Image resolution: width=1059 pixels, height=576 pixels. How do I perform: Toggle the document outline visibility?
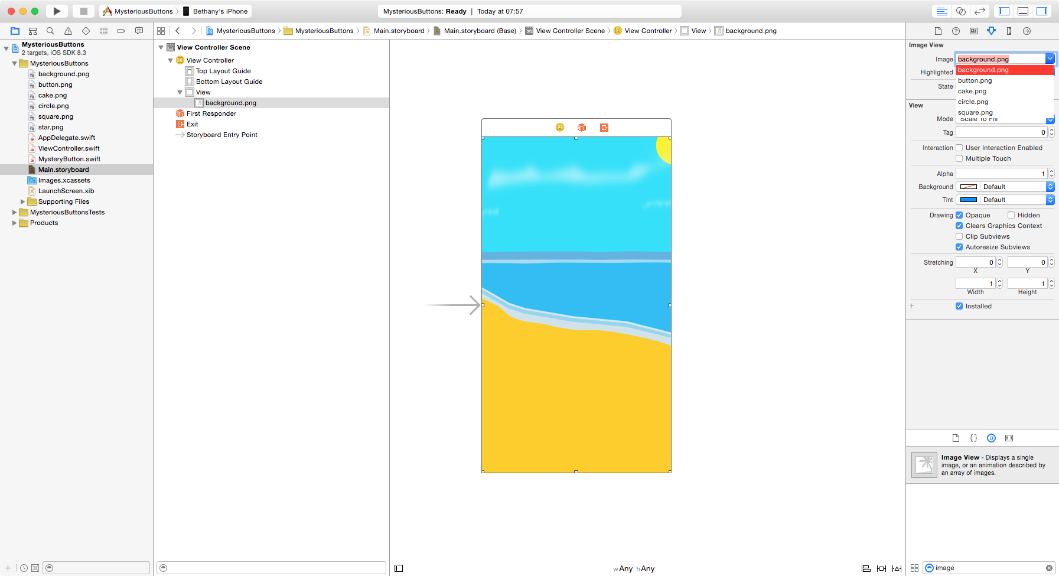pos(399,568)
